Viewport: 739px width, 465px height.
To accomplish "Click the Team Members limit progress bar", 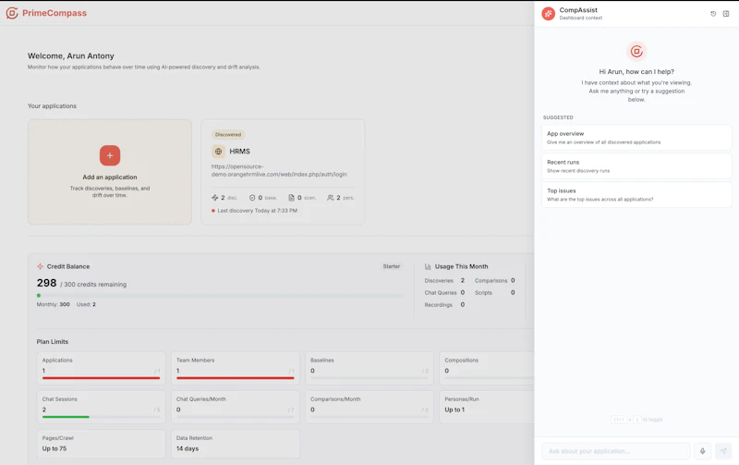I will coord(236,378).
